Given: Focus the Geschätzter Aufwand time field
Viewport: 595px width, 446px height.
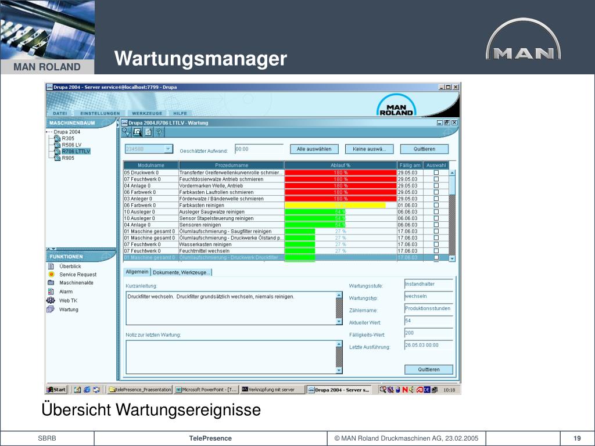Looking at the screenshot, I should pos(259,149).
